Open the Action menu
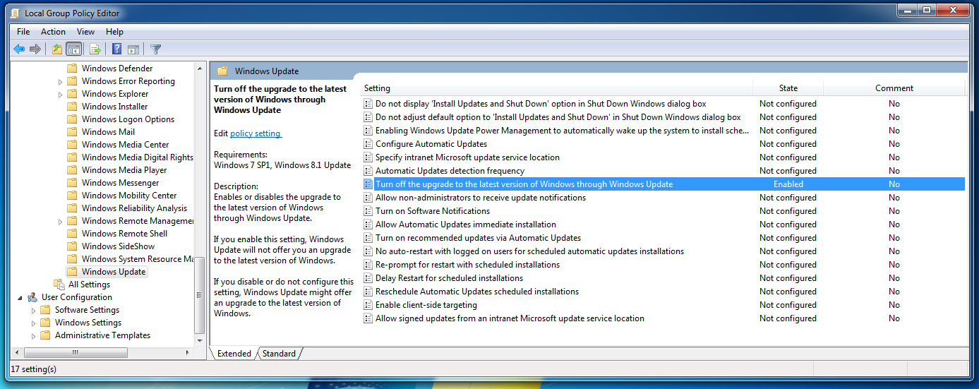Image resolution: width=979 pixels, height=389 pixels. click(x=53, y=32)
